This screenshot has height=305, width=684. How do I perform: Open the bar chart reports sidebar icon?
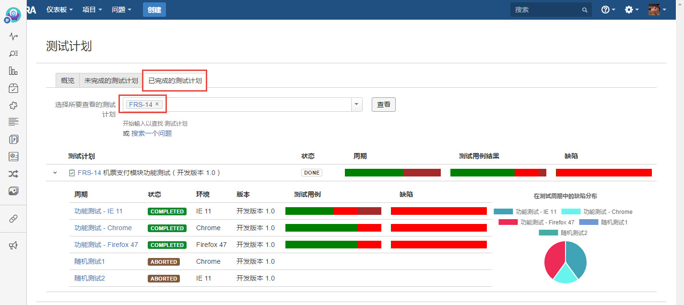pyautogui.click(x=13, y=71)
